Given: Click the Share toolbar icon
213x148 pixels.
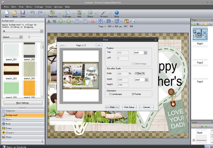Looking at the screenshot, I should (x=90, y=13).
